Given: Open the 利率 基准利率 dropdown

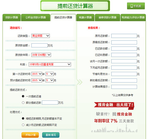Looking at the screenshot, I should point(50,65).
